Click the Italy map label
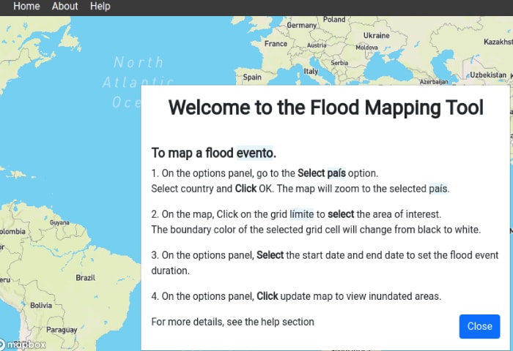This screenshot has width=513, height=351. (311, 72)
